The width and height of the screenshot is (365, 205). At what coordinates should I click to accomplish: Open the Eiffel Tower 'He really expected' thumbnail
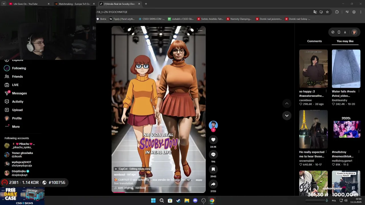[x=313, y=129]
